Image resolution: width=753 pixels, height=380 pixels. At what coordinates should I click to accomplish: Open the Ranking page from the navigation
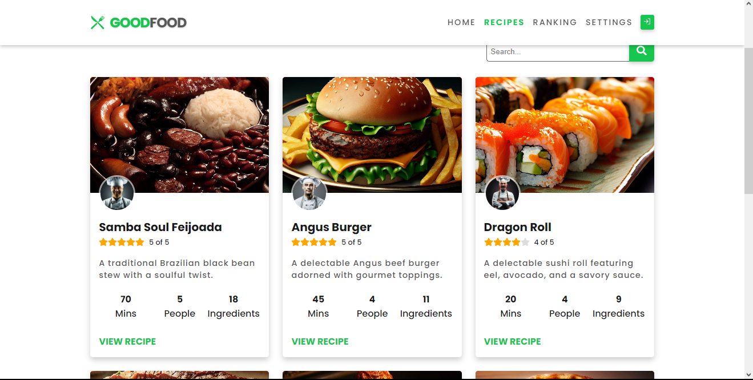click(x=555, y=22)
